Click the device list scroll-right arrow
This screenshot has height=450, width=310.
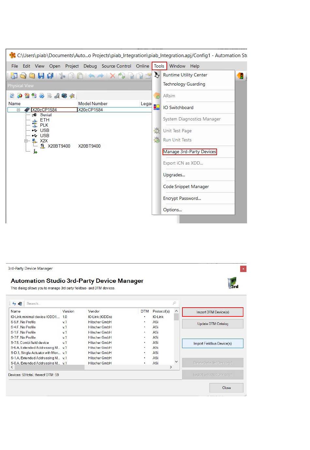click(x=171, y=367)
